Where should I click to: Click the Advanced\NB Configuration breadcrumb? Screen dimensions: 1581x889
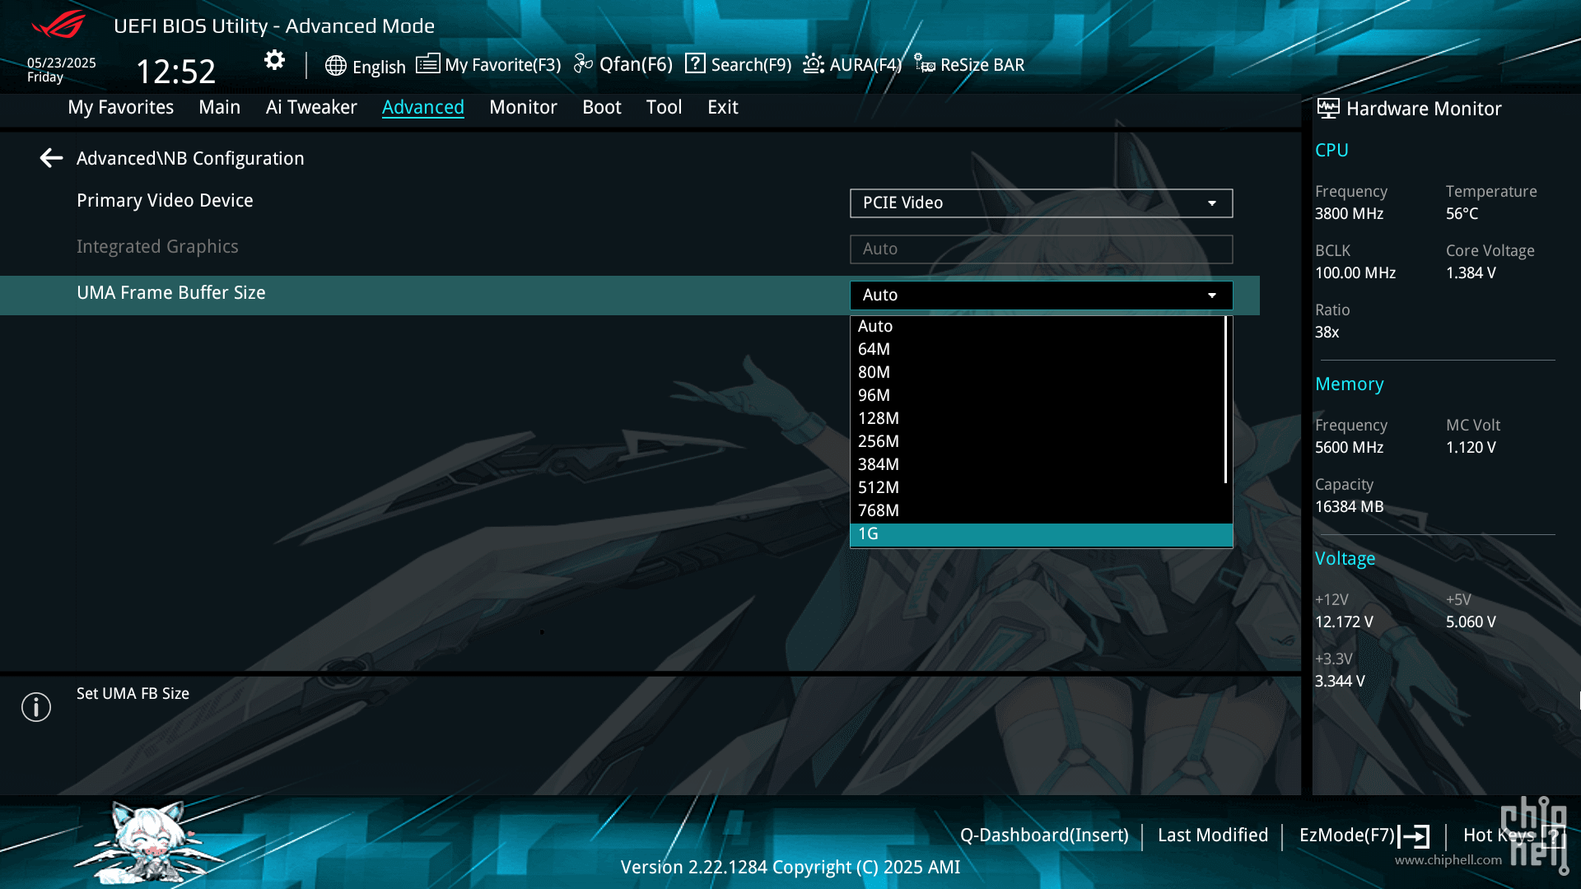(190, 159)
